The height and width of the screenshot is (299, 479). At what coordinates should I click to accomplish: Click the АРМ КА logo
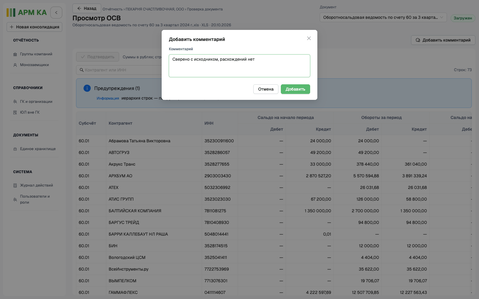27,13
